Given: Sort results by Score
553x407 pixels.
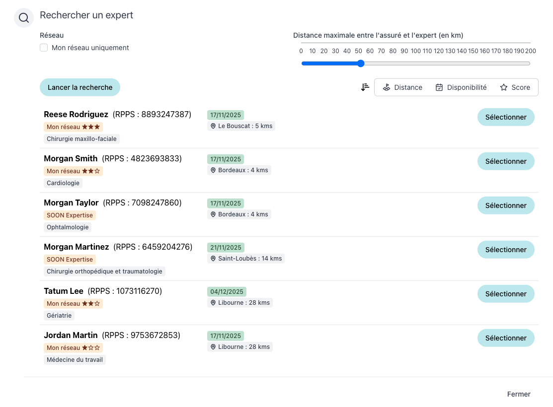Looking at the screenshot, I should pos(515,87).
